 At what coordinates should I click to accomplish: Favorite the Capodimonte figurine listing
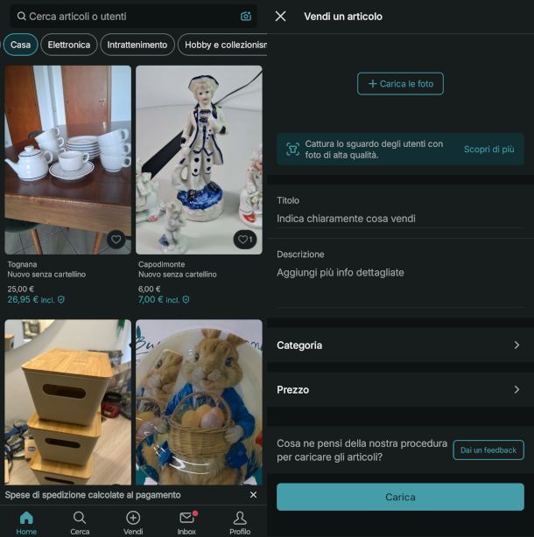coord(245,240)
